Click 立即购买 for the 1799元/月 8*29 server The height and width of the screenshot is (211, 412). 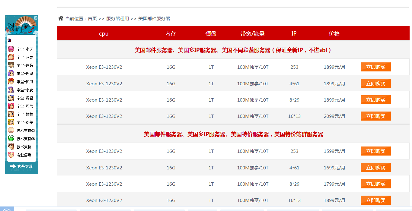pos(375,184)
